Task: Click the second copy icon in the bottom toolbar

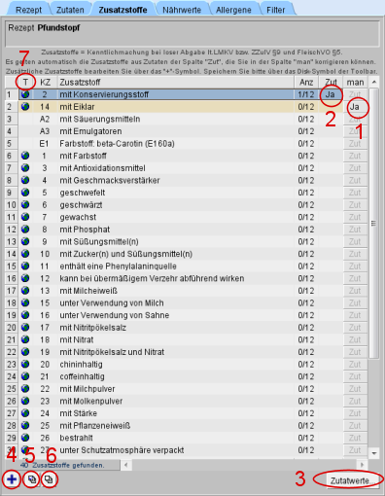Action: pos(49,479)
